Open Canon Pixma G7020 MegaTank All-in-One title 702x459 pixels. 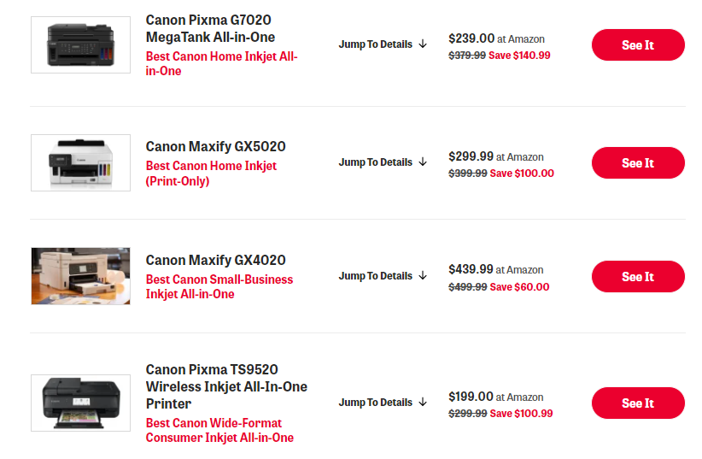click(x=210, y=28)
